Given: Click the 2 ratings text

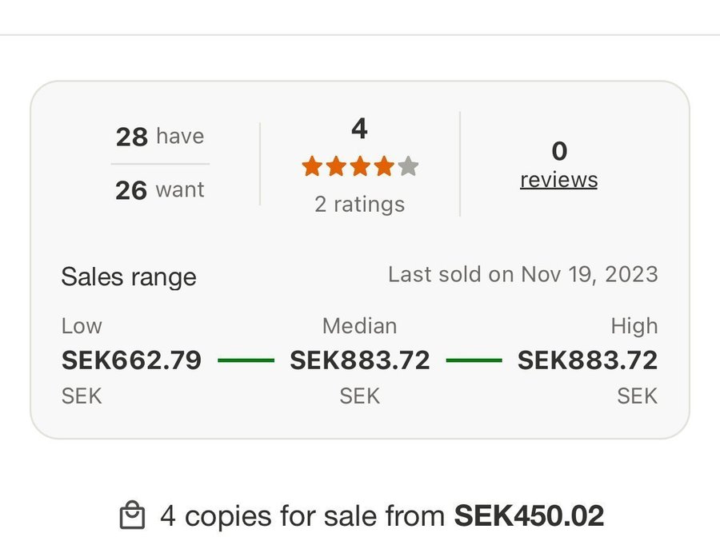Looking at the screenshot, I should [x=359, y=205].
